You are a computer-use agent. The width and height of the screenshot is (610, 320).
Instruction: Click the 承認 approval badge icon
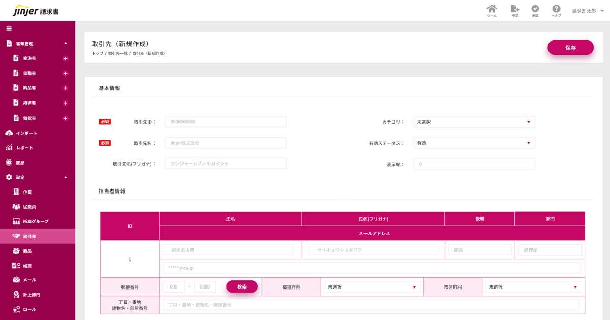535,10
